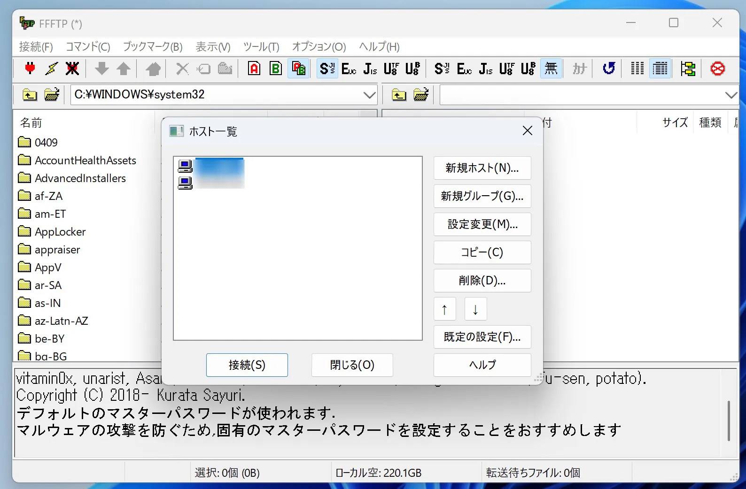
Task: Click the 設定変更(M)... button
Action: click(482, 224)
